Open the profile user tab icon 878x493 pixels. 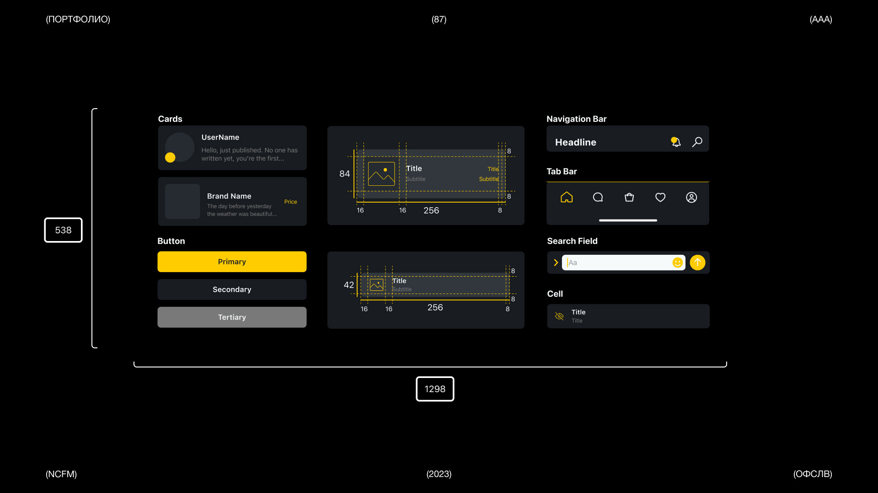pyautogui.click(x=691, y=197)
